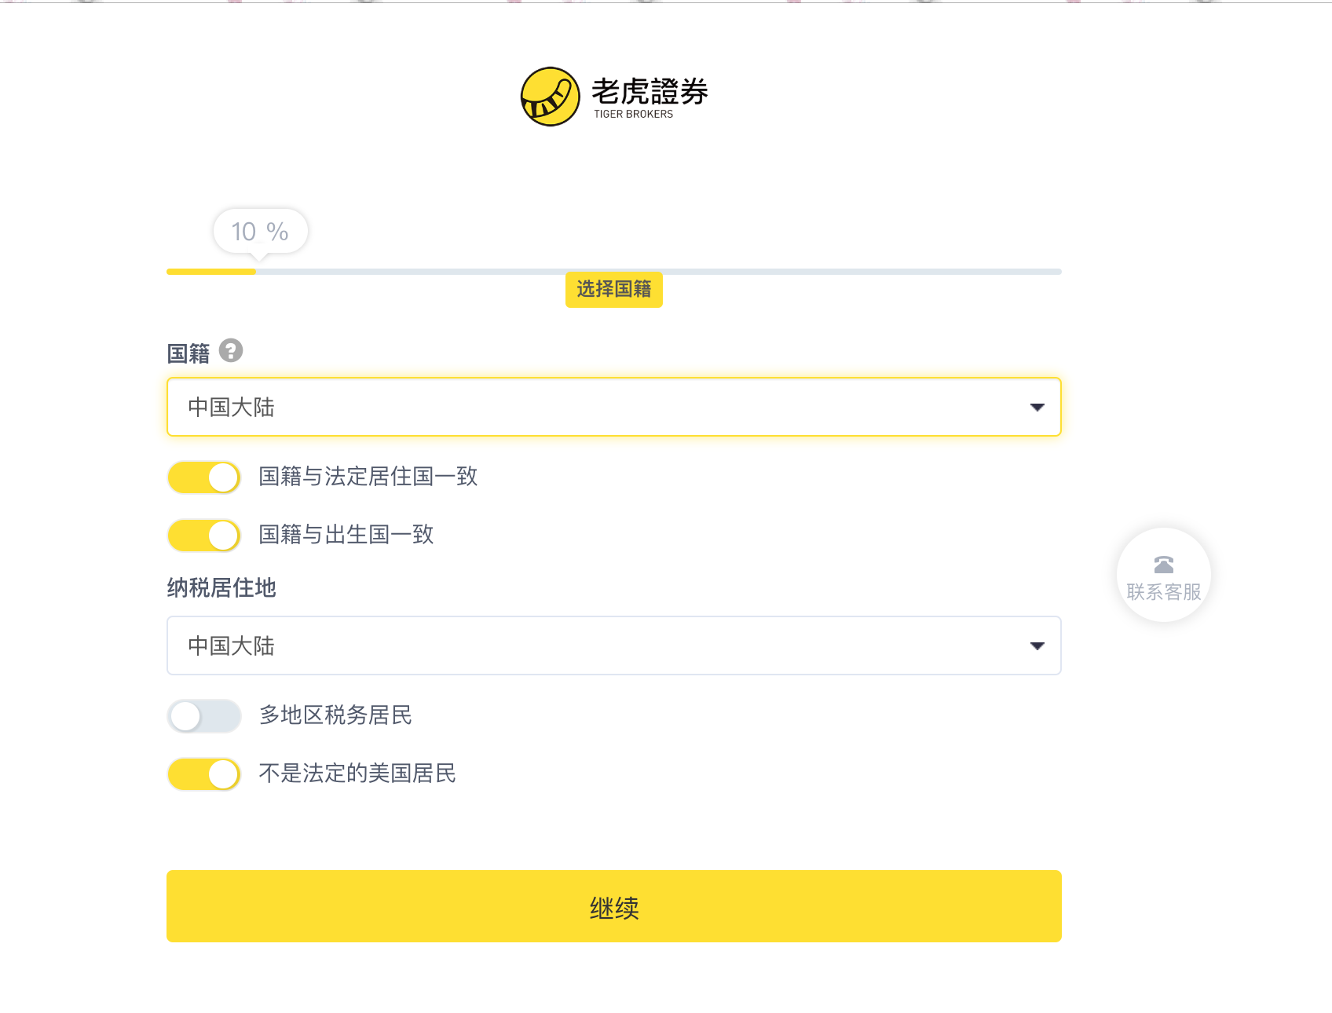The image size is (1332, 1013).
Task: Open the 国籍 help question mark tooltip
Action: click(x=230, y=351)
